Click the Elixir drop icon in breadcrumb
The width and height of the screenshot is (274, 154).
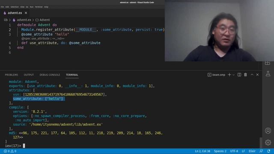coord(14,20)
